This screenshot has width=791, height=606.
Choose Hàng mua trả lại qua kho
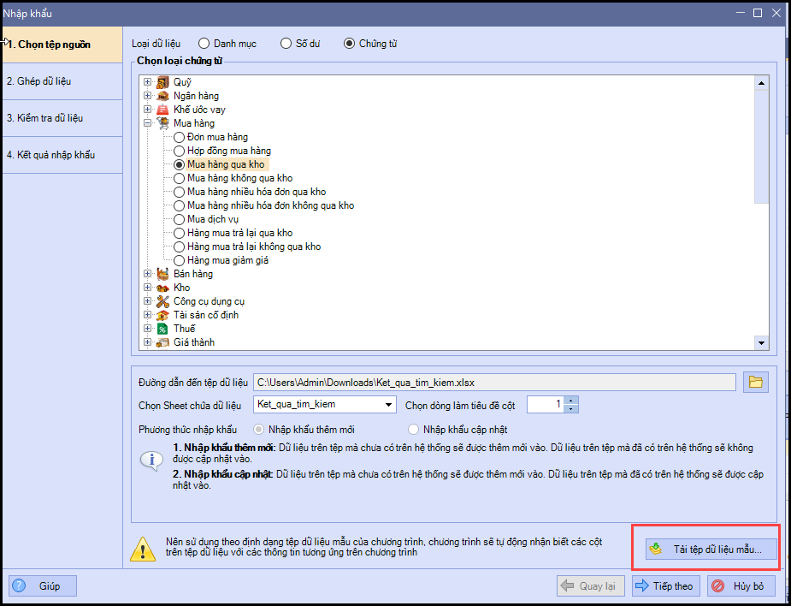point(179,233)
